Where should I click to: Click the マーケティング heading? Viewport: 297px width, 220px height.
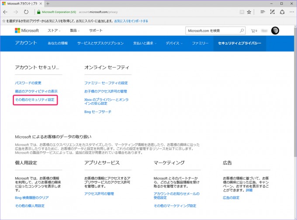point(169,163)
